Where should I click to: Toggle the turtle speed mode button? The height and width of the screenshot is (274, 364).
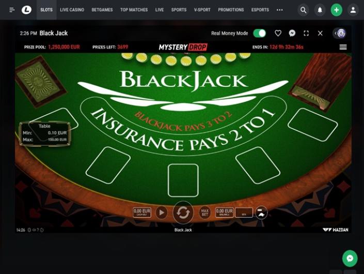click(x=261, y=212)
